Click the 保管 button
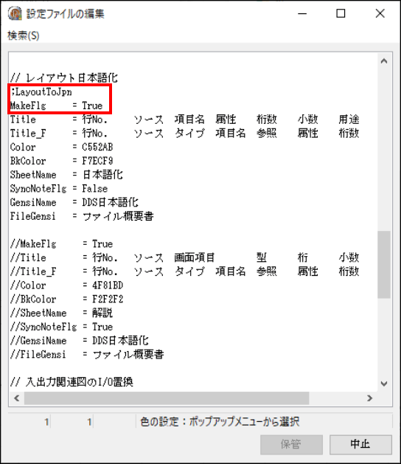Viewport: 401px width, 464px height. (x=291, y=444)
